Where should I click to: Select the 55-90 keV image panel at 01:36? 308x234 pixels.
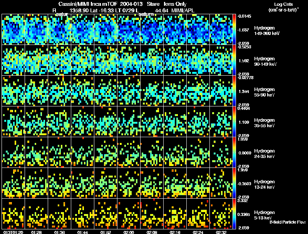pos(60,91)
